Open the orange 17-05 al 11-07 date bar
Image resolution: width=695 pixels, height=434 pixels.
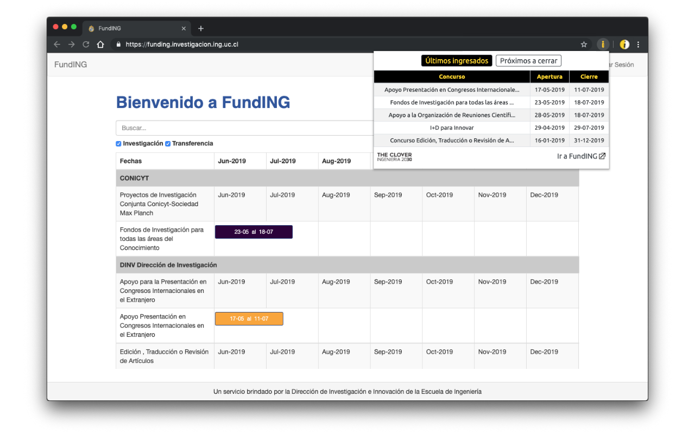(249, 319)
